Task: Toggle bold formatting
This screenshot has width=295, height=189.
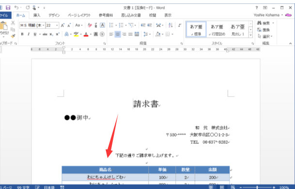Action: (x=22, y=34)
